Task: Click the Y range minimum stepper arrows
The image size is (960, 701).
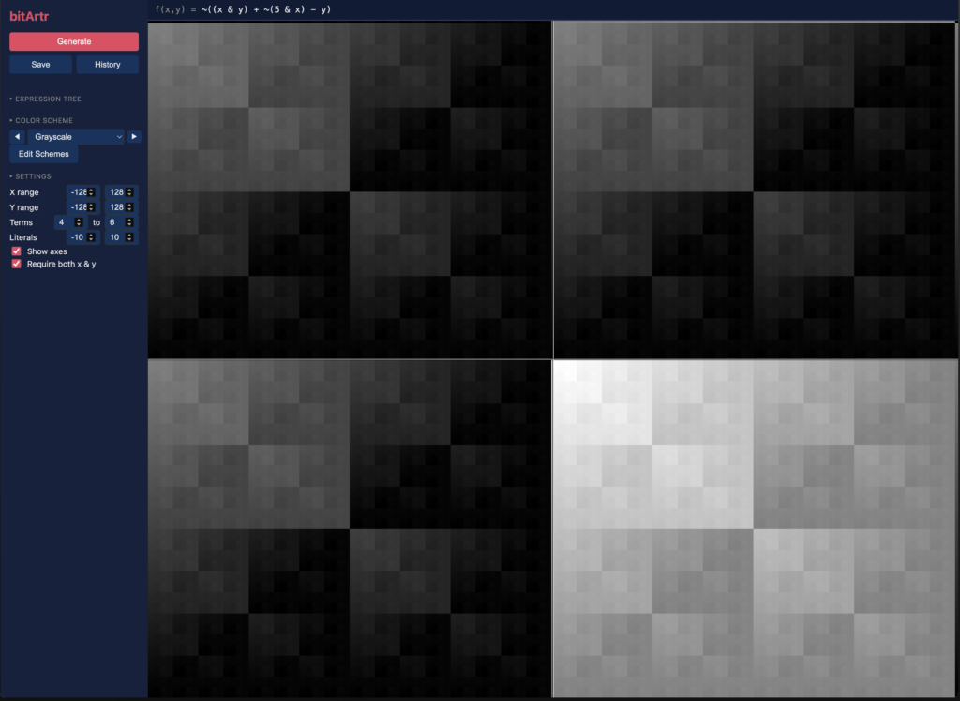Action: pos(91,207)
